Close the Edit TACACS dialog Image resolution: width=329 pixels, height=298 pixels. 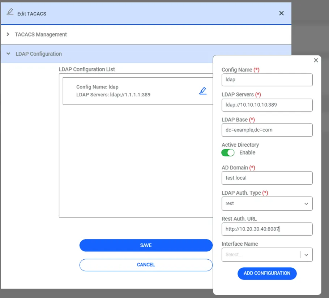pos(281,13)
